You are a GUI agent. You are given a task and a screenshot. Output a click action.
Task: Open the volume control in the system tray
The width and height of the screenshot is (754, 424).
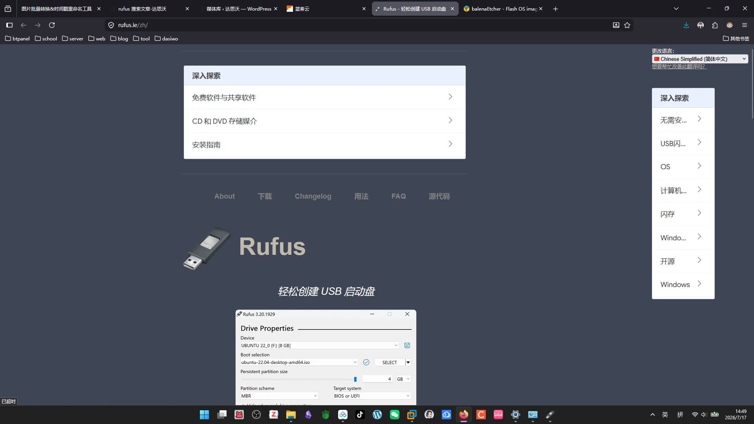[x=704, y=415]
